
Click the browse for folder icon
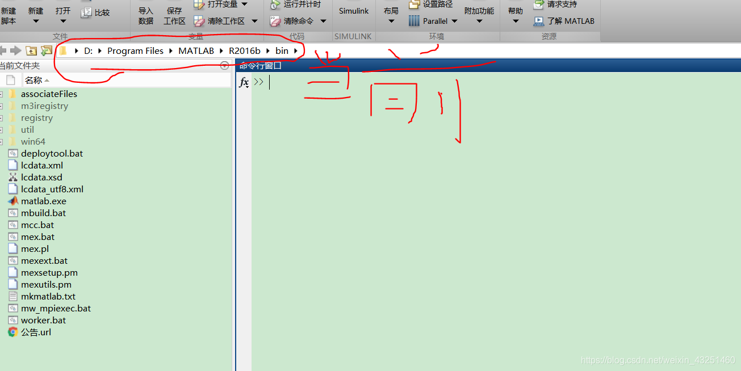coord(46,50)
